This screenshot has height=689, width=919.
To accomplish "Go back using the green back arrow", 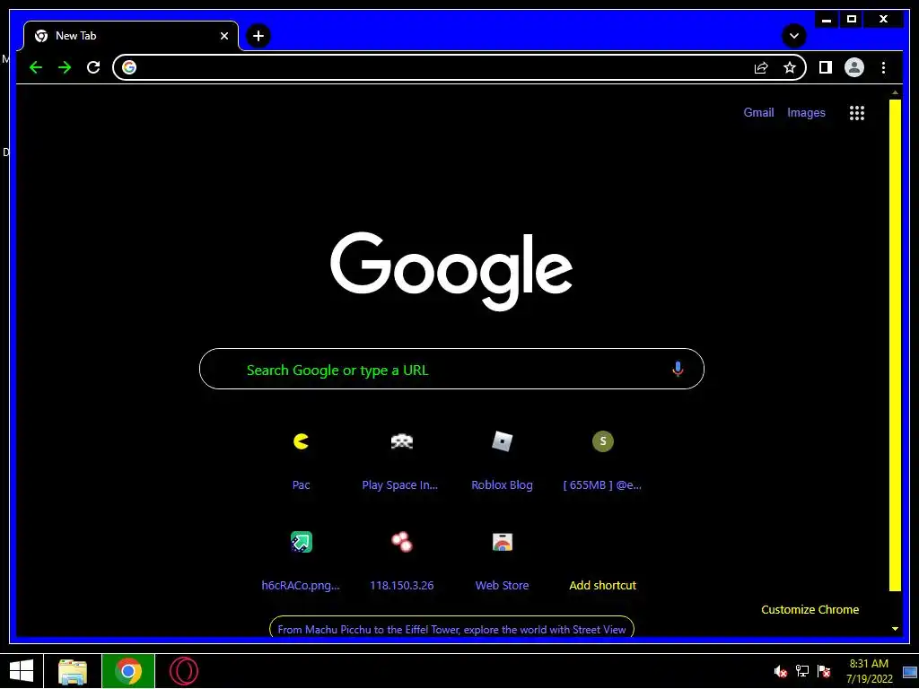I will coord(36,67).
